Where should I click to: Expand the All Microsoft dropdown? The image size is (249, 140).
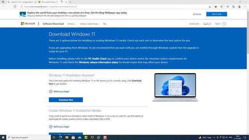click(195, 24)
